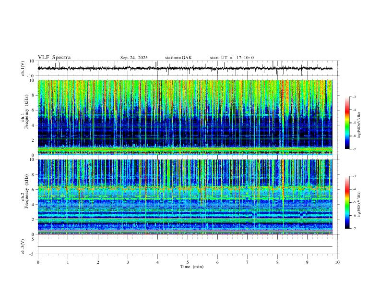This screenshot has height=294, width=380.
Task: Click time axis tick label "8"
Action: [x=277, y=262]
